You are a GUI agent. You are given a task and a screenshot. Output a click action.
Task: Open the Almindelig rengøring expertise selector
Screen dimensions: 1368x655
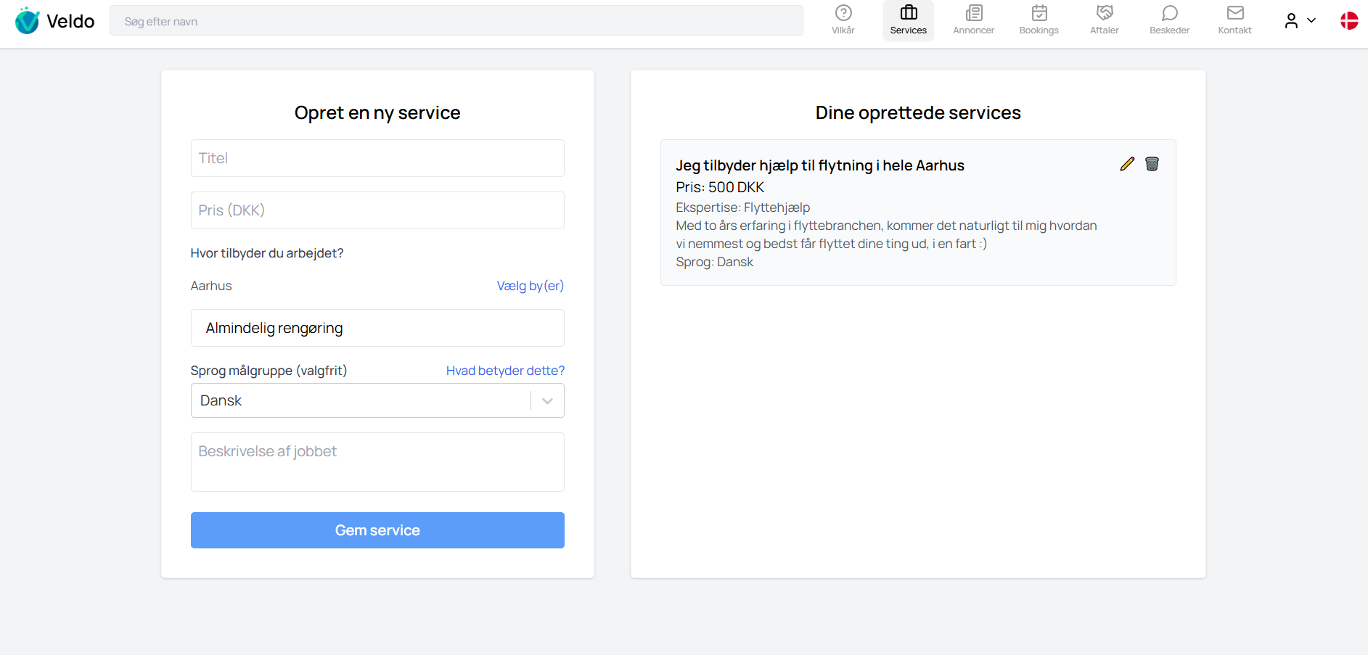tap(377, 328)
